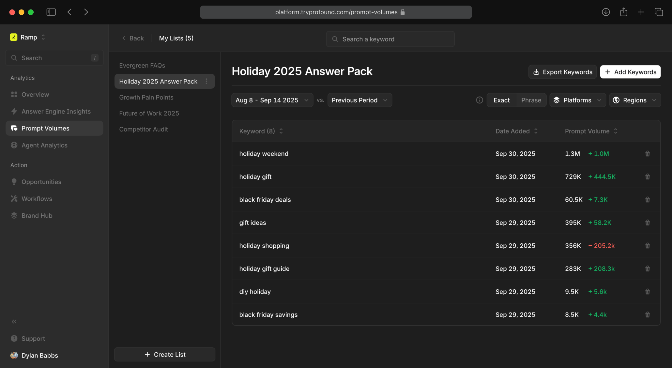Collapse the left sidebar with double chevron
This screenshot has height=368, width=672.
(14, 322)
